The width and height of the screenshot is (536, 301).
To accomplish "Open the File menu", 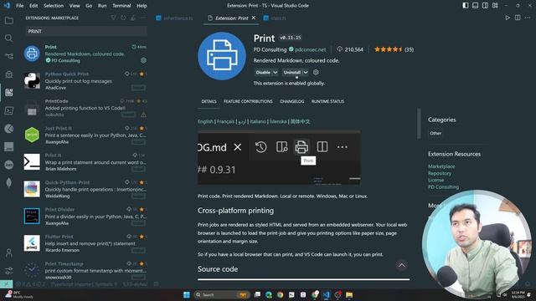I will 20,6.
